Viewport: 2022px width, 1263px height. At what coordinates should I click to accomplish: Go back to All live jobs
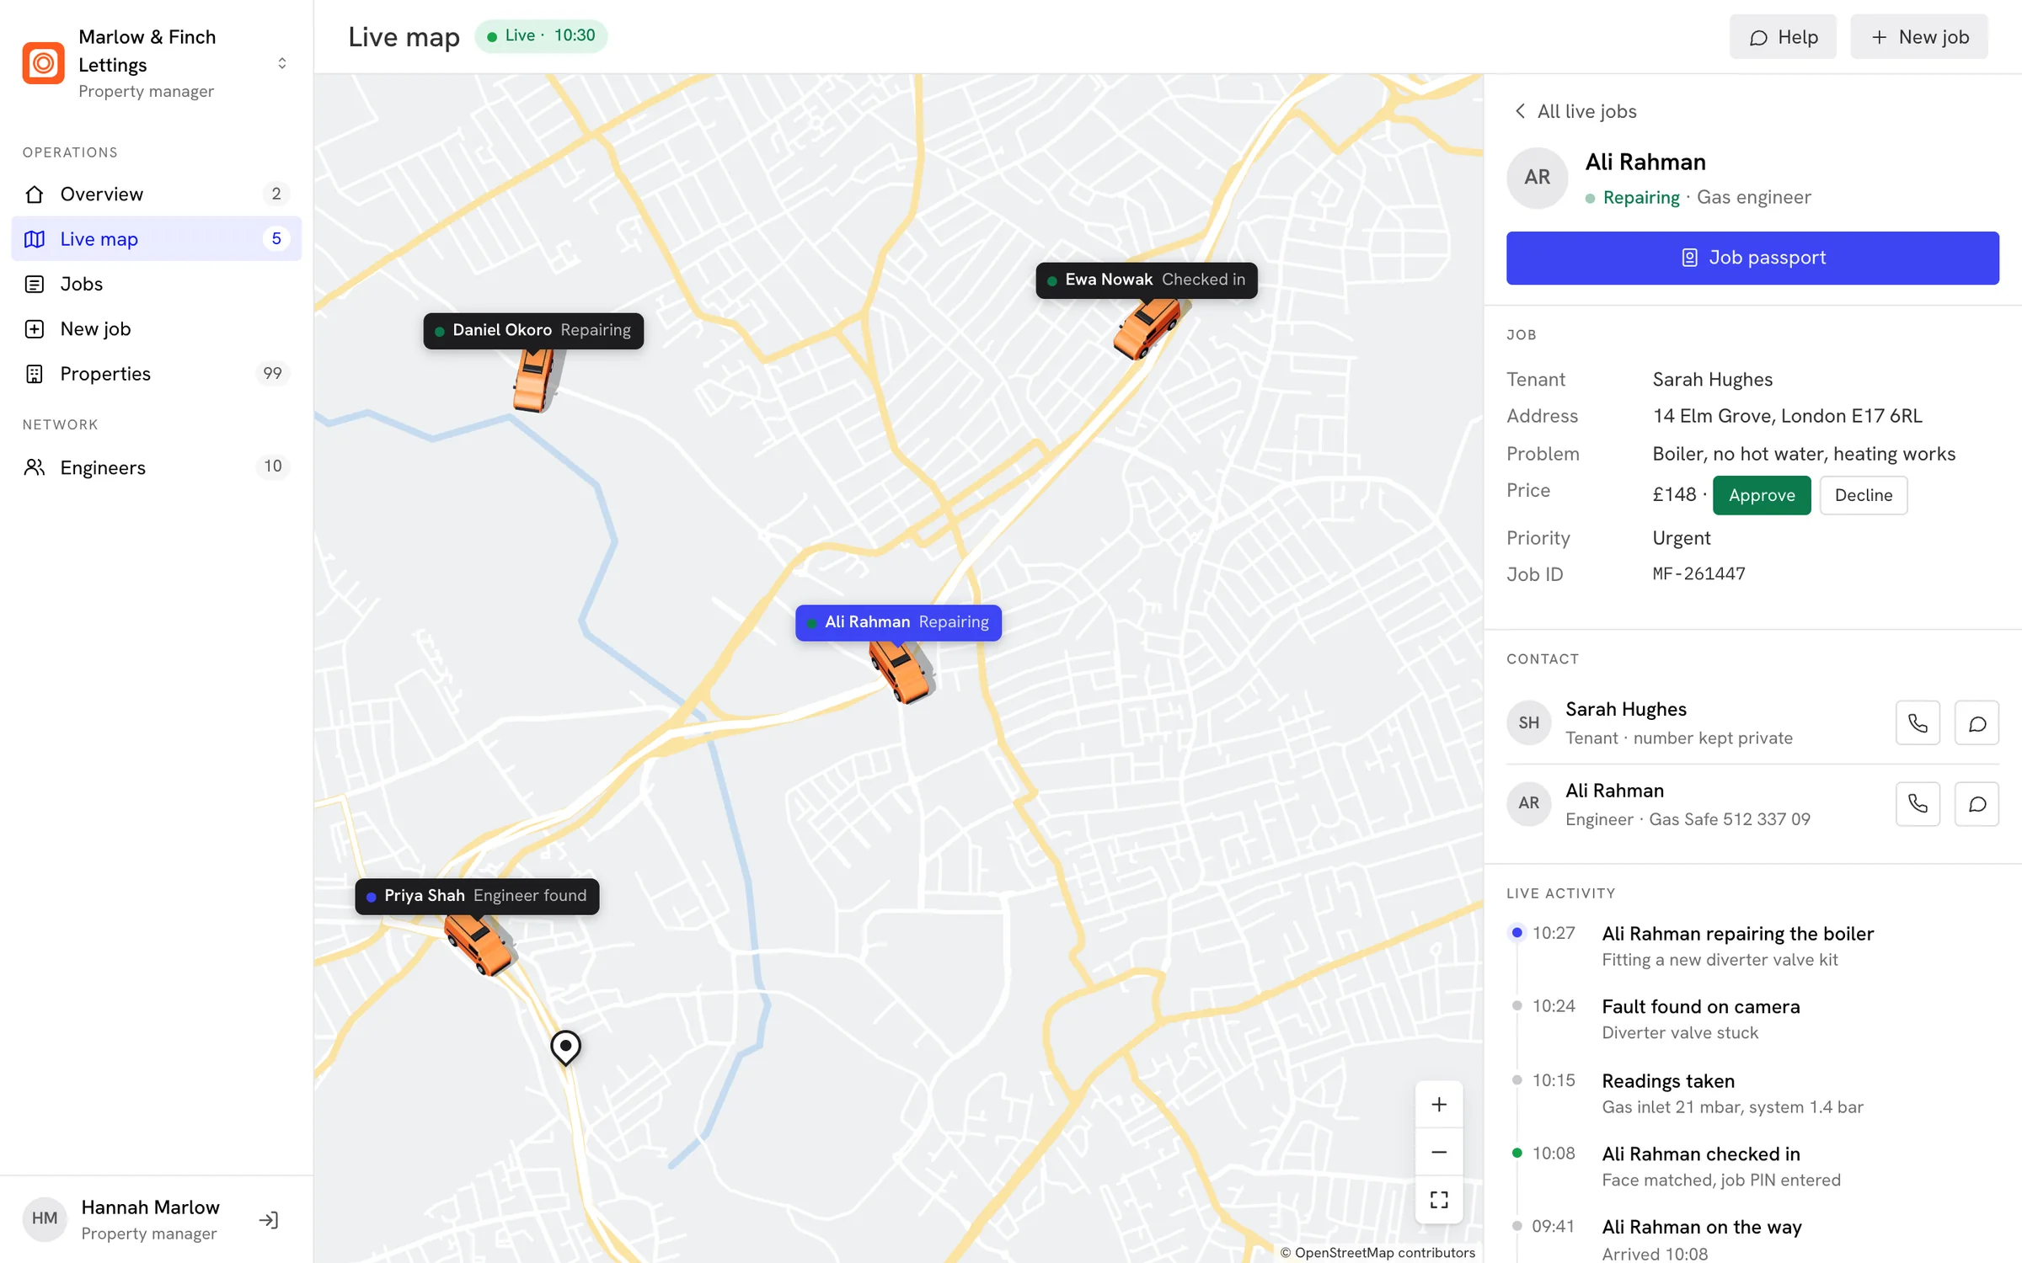point(1575,111)
